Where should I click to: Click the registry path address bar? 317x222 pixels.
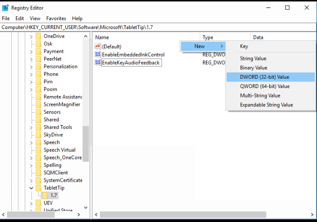pyautogui.click(x=158, y=27)
